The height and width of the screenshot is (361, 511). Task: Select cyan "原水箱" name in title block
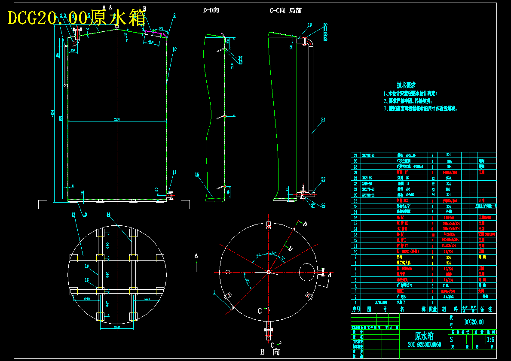424,336
